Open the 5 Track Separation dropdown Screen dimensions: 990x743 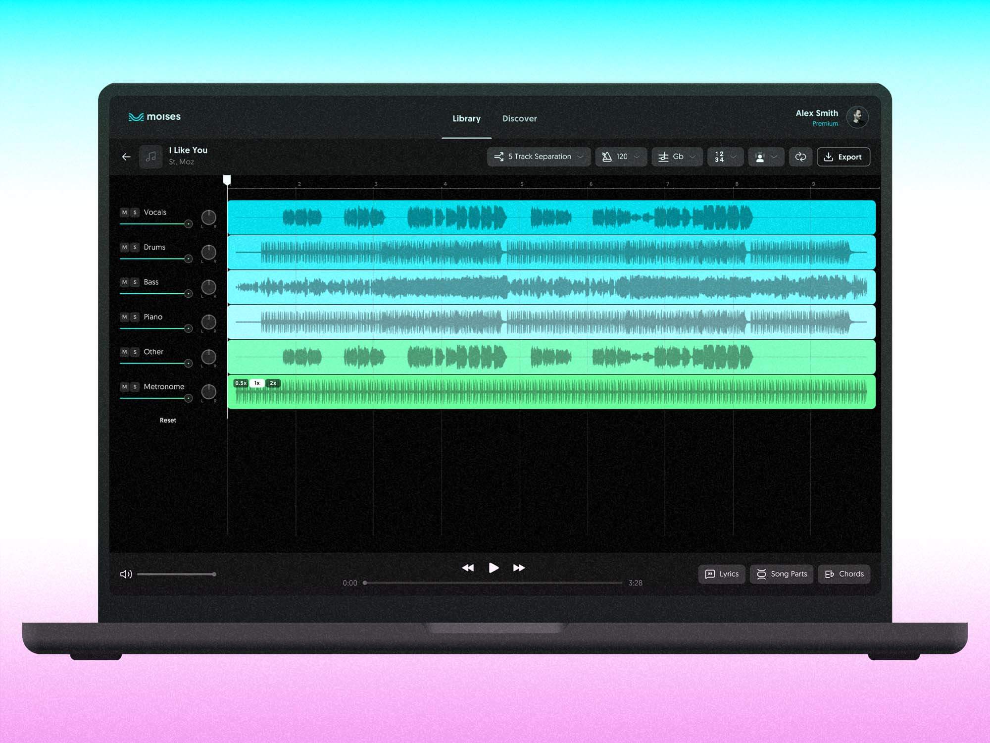click(539, 157)
